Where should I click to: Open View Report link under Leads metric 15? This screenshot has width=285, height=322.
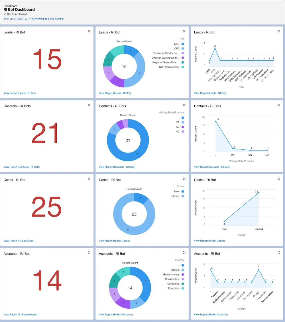coord(19,93)
